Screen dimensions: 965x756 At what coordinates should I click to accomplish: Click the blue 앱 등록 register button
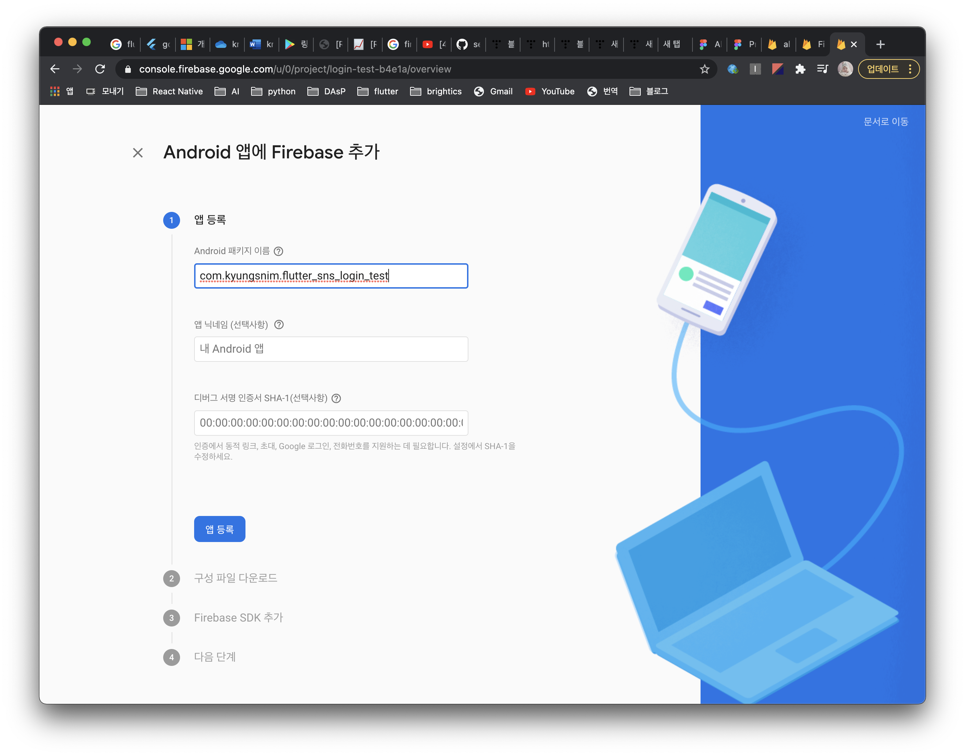(x=219, y=529)
